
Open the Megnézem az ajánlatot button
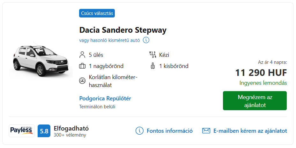click(255, 101)
